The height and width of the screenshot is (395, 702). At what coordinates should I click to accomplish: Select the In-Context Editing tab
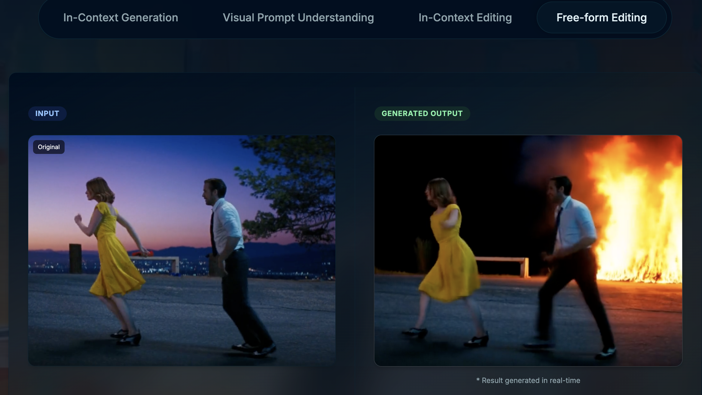coord(465,18)
